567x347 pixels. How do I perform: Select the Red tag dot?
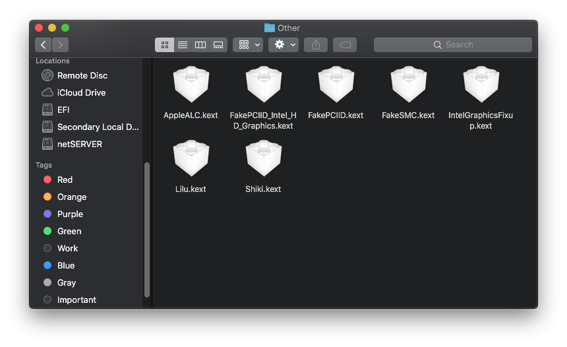tap(47, 179)
